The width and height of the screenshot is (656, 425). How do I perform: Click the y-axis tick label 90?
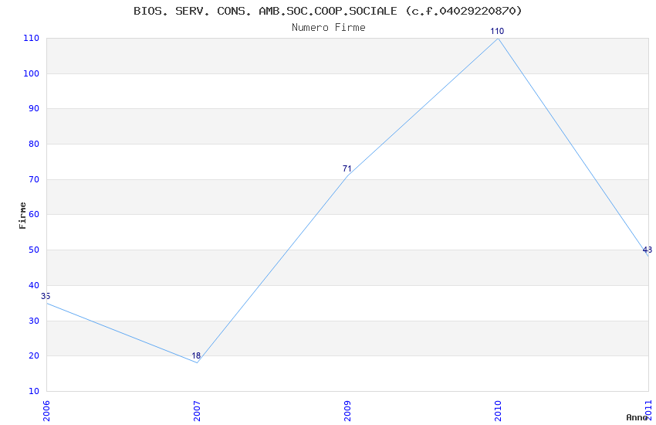coord(34,108)
